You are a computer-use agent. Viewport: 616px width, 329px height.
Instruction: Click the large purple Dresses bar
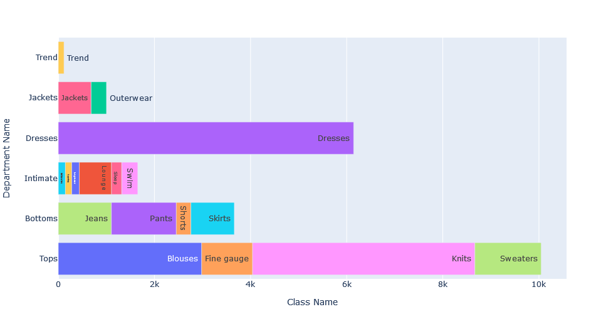(x=206, y=138)
